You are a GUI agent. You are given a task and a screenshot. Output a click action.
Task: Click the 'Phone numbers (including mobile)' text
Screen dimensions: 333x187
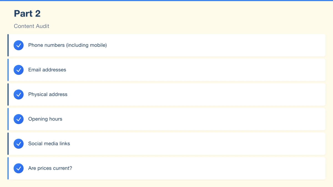(x=67, y=45)
